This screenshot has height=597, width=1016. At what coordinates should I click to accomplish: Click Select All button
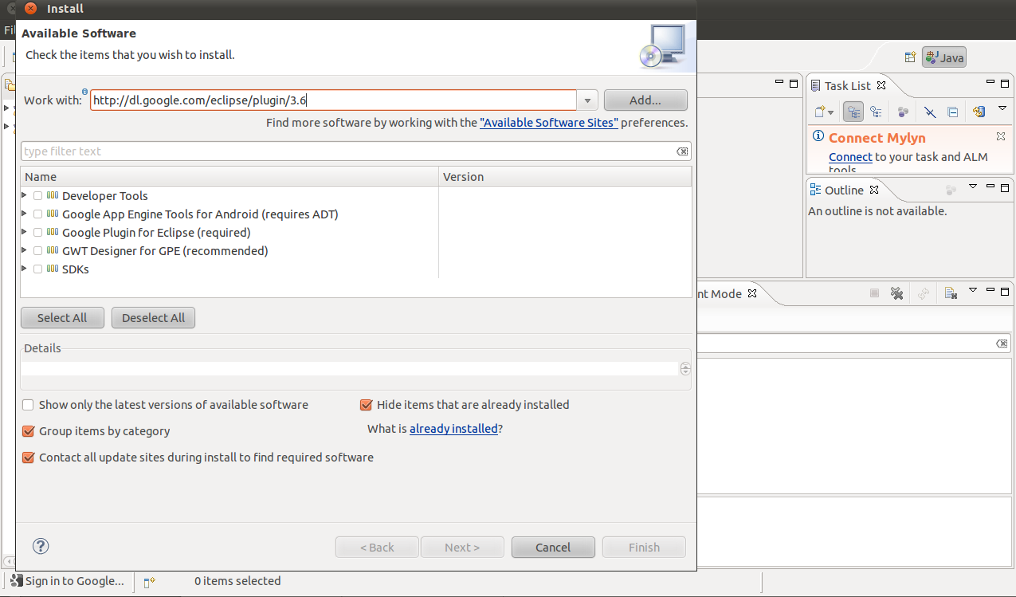pos(62,317)
